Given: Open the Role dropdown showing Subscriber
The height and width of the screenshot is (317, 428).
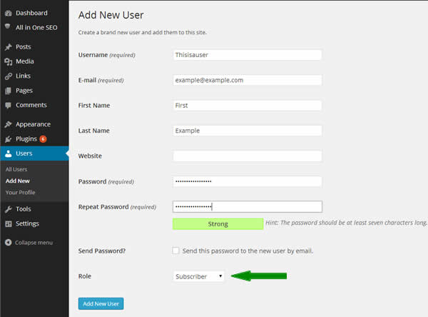Looking at the screenshot, I should click(198, 276).
